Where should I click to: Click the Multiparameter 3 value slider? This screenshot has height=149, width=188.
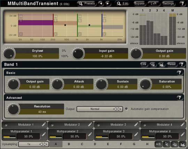(102, 137)
